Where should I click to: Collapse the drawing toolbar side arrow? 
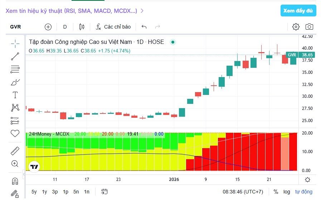[x=24, y=174]
